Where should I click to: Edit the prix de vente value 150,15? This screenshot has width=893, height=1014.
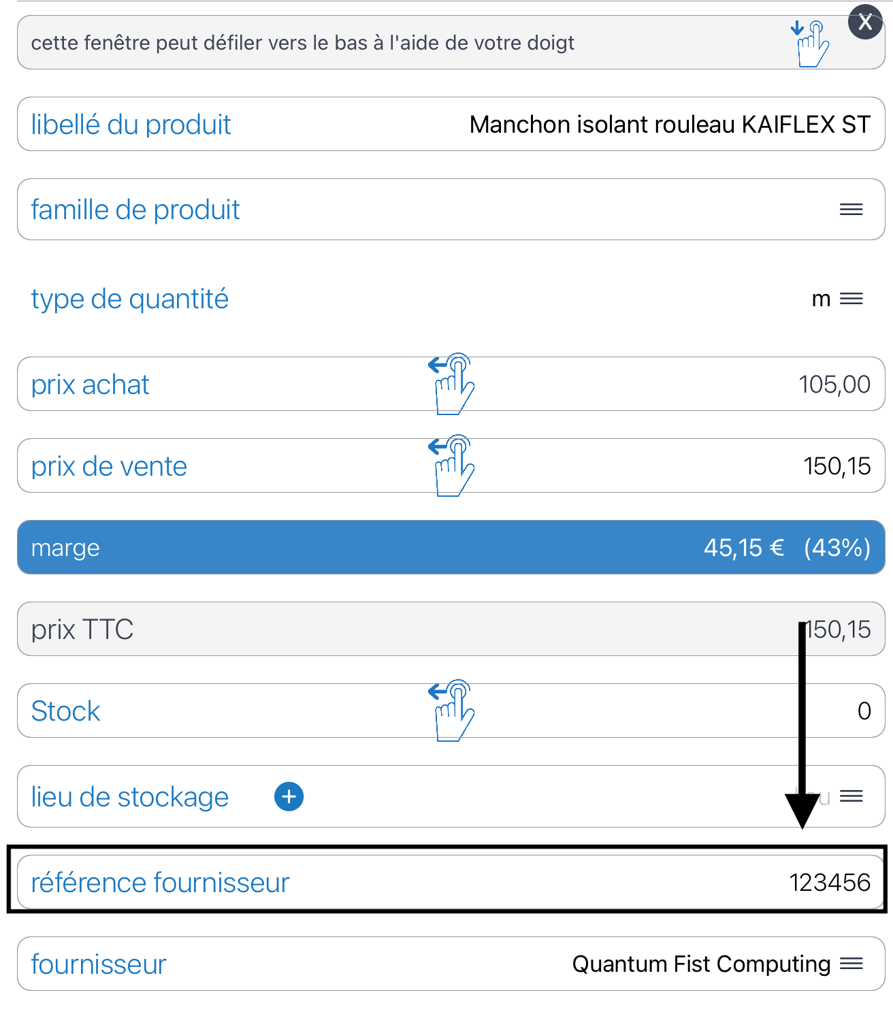837,466
